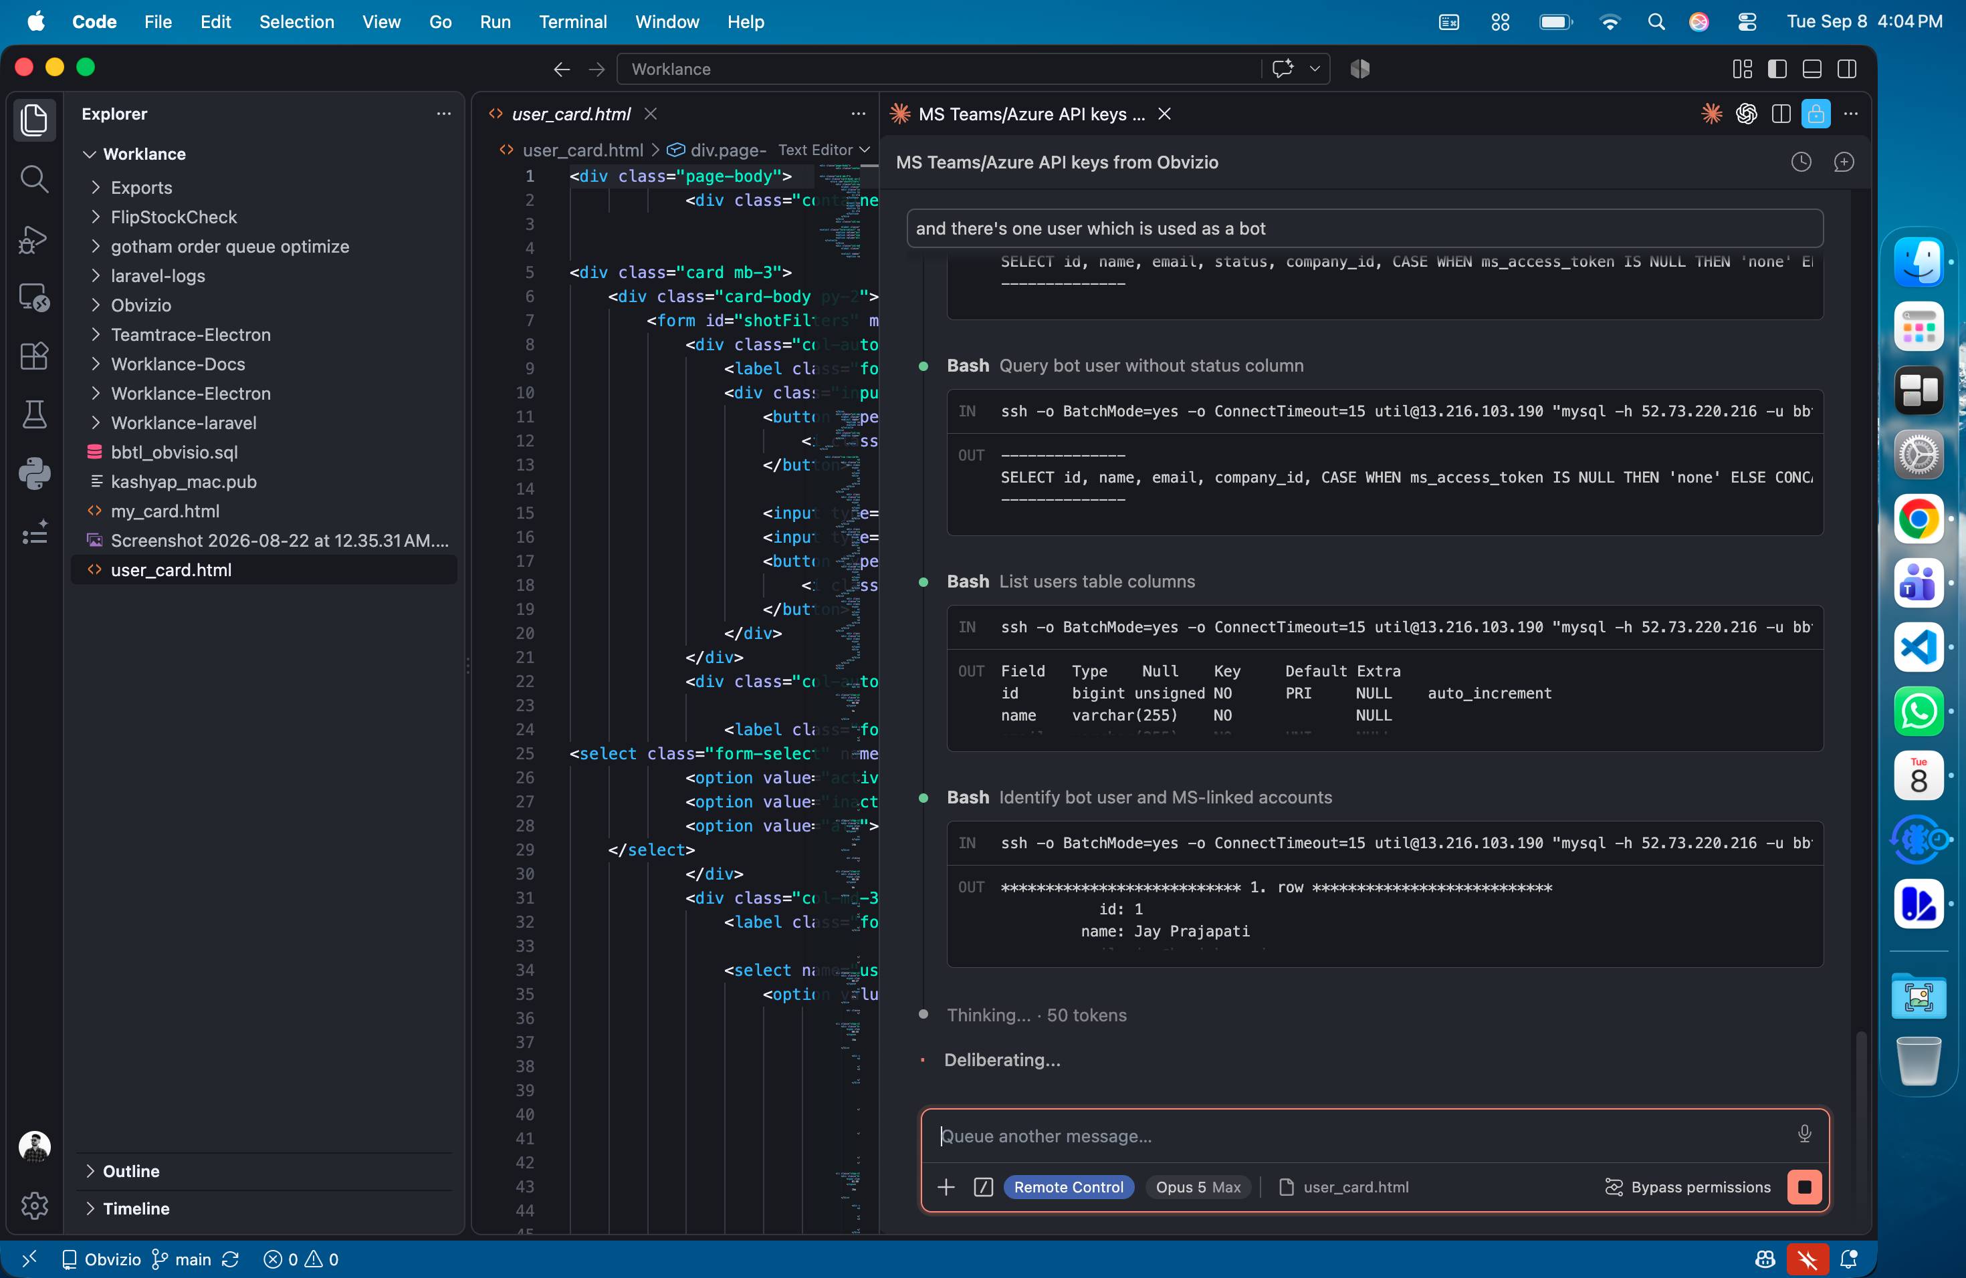Open the Search view in activity bar

(34, 178)
